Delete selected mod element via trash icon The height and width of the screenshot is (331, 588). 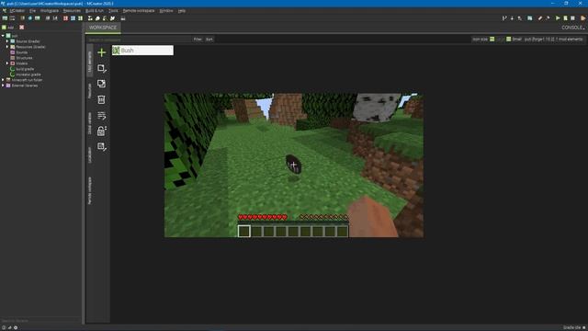(x=101, y=99)
